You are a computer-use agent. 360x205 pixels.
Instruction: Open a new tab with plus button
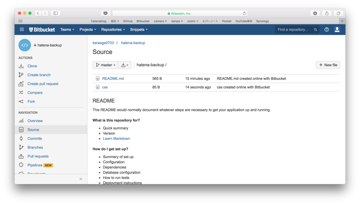click(342, 21)
